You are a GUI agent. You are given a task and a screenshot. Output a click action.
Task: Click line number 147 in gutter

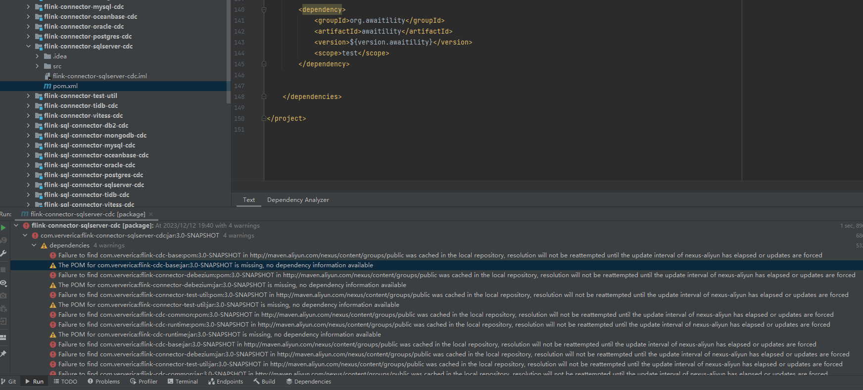pyautogui.click(x=240, y=86)
